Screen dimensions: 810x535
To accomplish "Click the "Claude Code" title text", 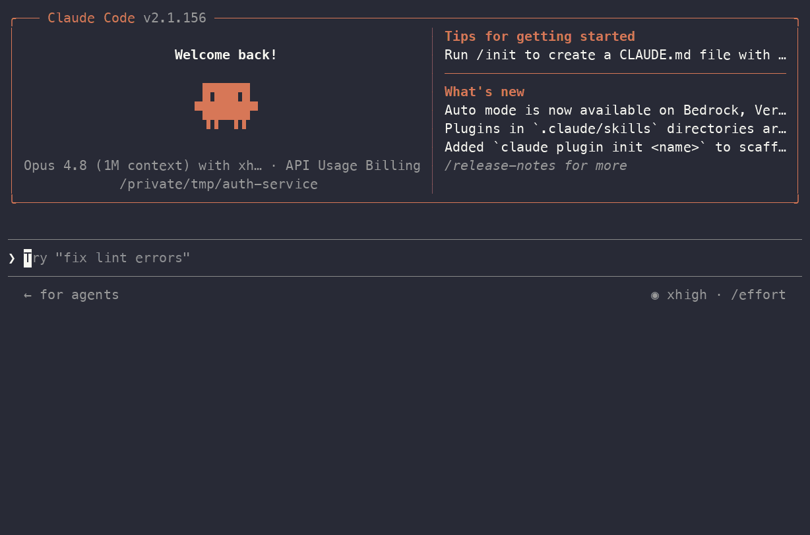I will click(x=92, y=18).
